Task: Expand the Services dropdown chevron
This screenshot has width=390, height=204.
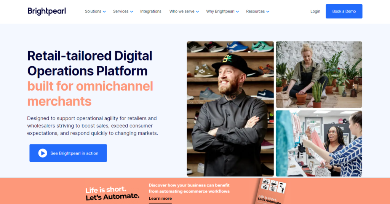Action: (131, 12)
